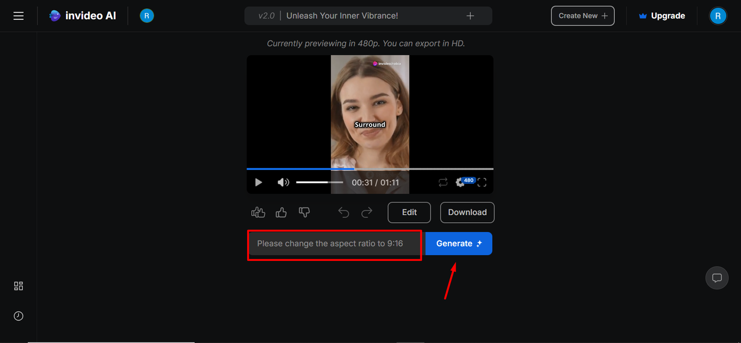Open the chat support bubble
741x343 pixels.
(717, 278)
